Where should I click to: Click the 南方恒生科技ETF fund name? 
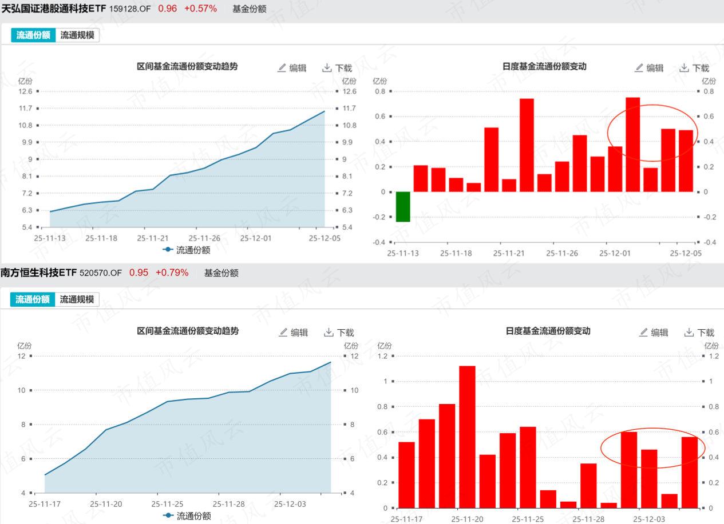pyautogui.click(x=38, y=273)
